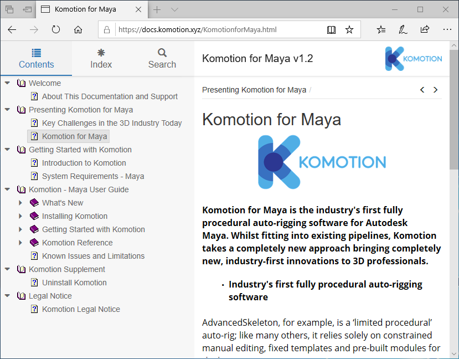
Task: Click the scrollbar down arrow
Action: [453, 354]
